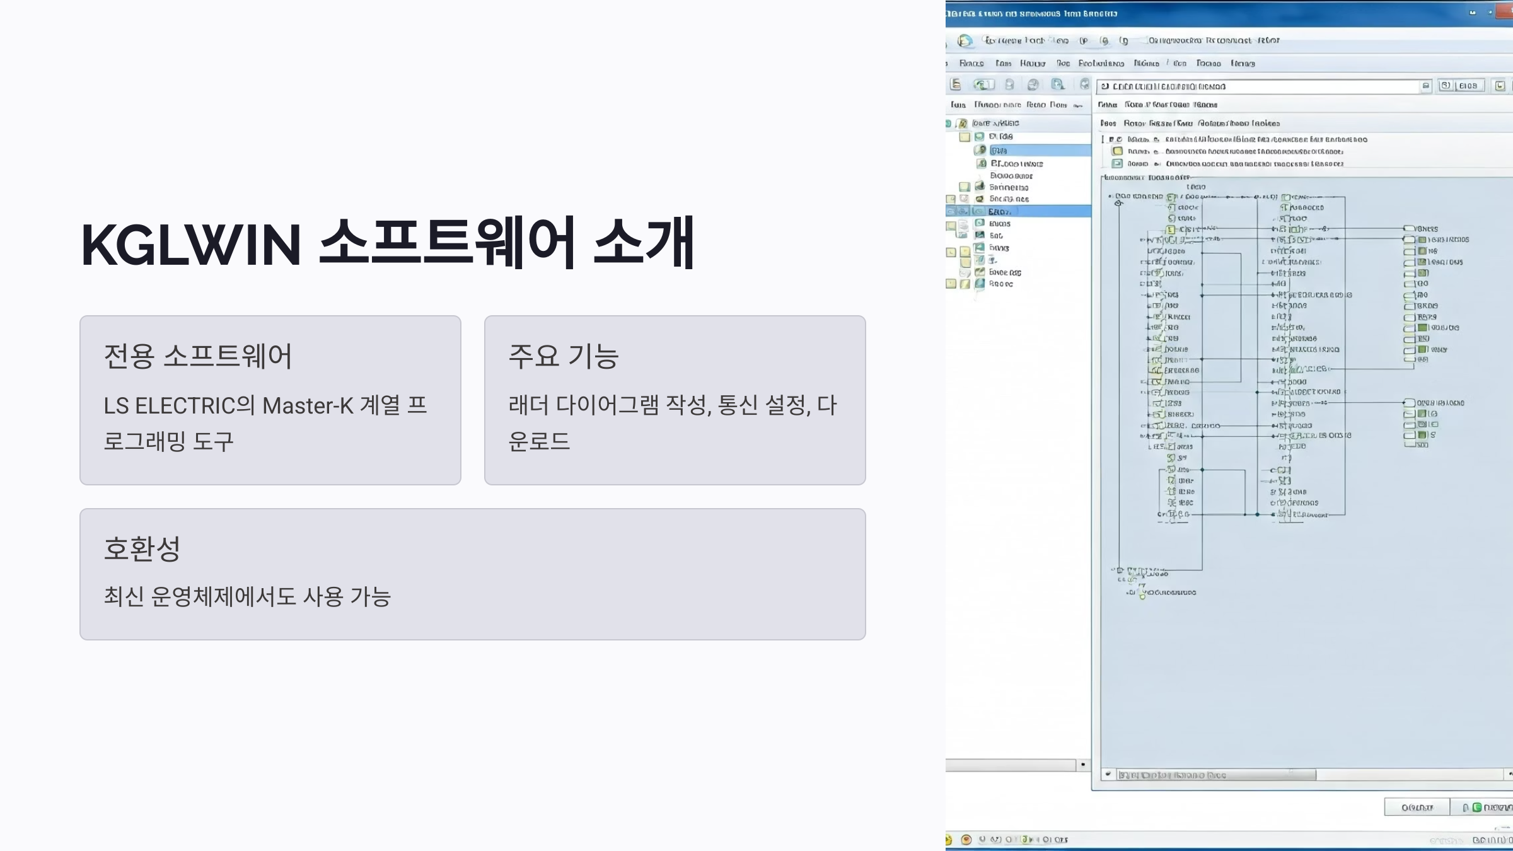The width and height of the screenshot is (1513, 851).
Task: Click the orange round icon in status bar
Action: 966,840
